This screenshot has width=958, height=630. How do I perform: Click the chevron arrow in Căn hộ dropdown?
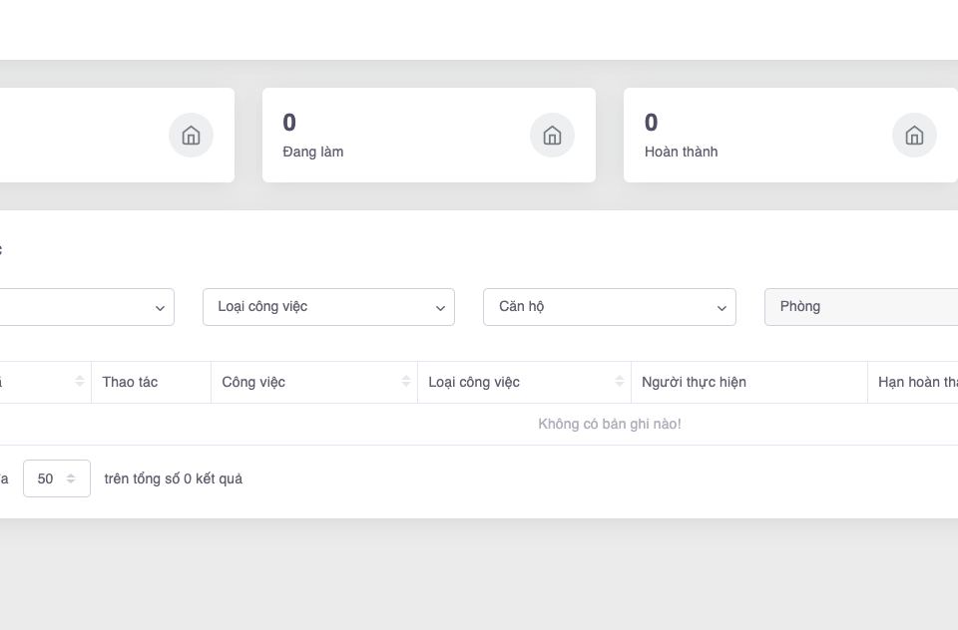click(x=721, y=308)
